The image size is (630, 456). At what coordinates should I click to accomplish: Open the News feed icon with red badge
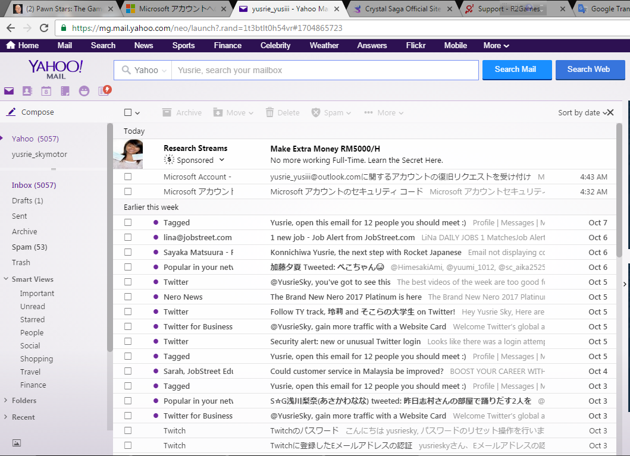tap(104, 91)
